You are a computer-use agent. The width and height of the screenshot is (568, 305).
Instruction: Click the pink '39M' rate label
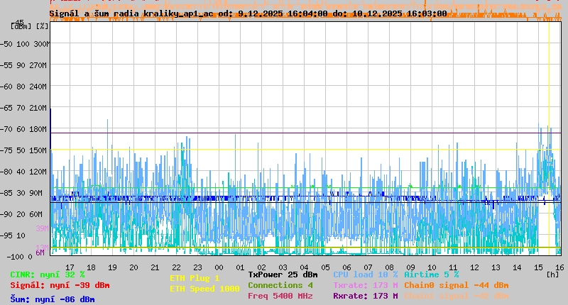(x=42, y=228)
